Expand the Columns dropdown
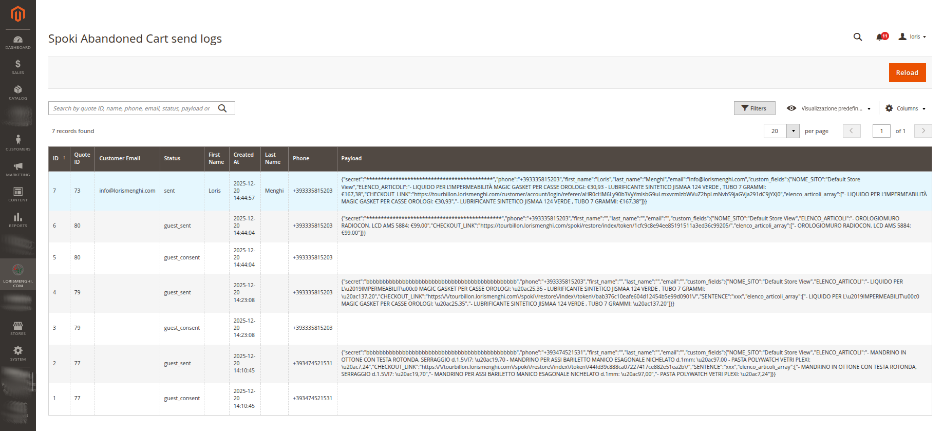943x431 pixels. [x=906, y=108]
